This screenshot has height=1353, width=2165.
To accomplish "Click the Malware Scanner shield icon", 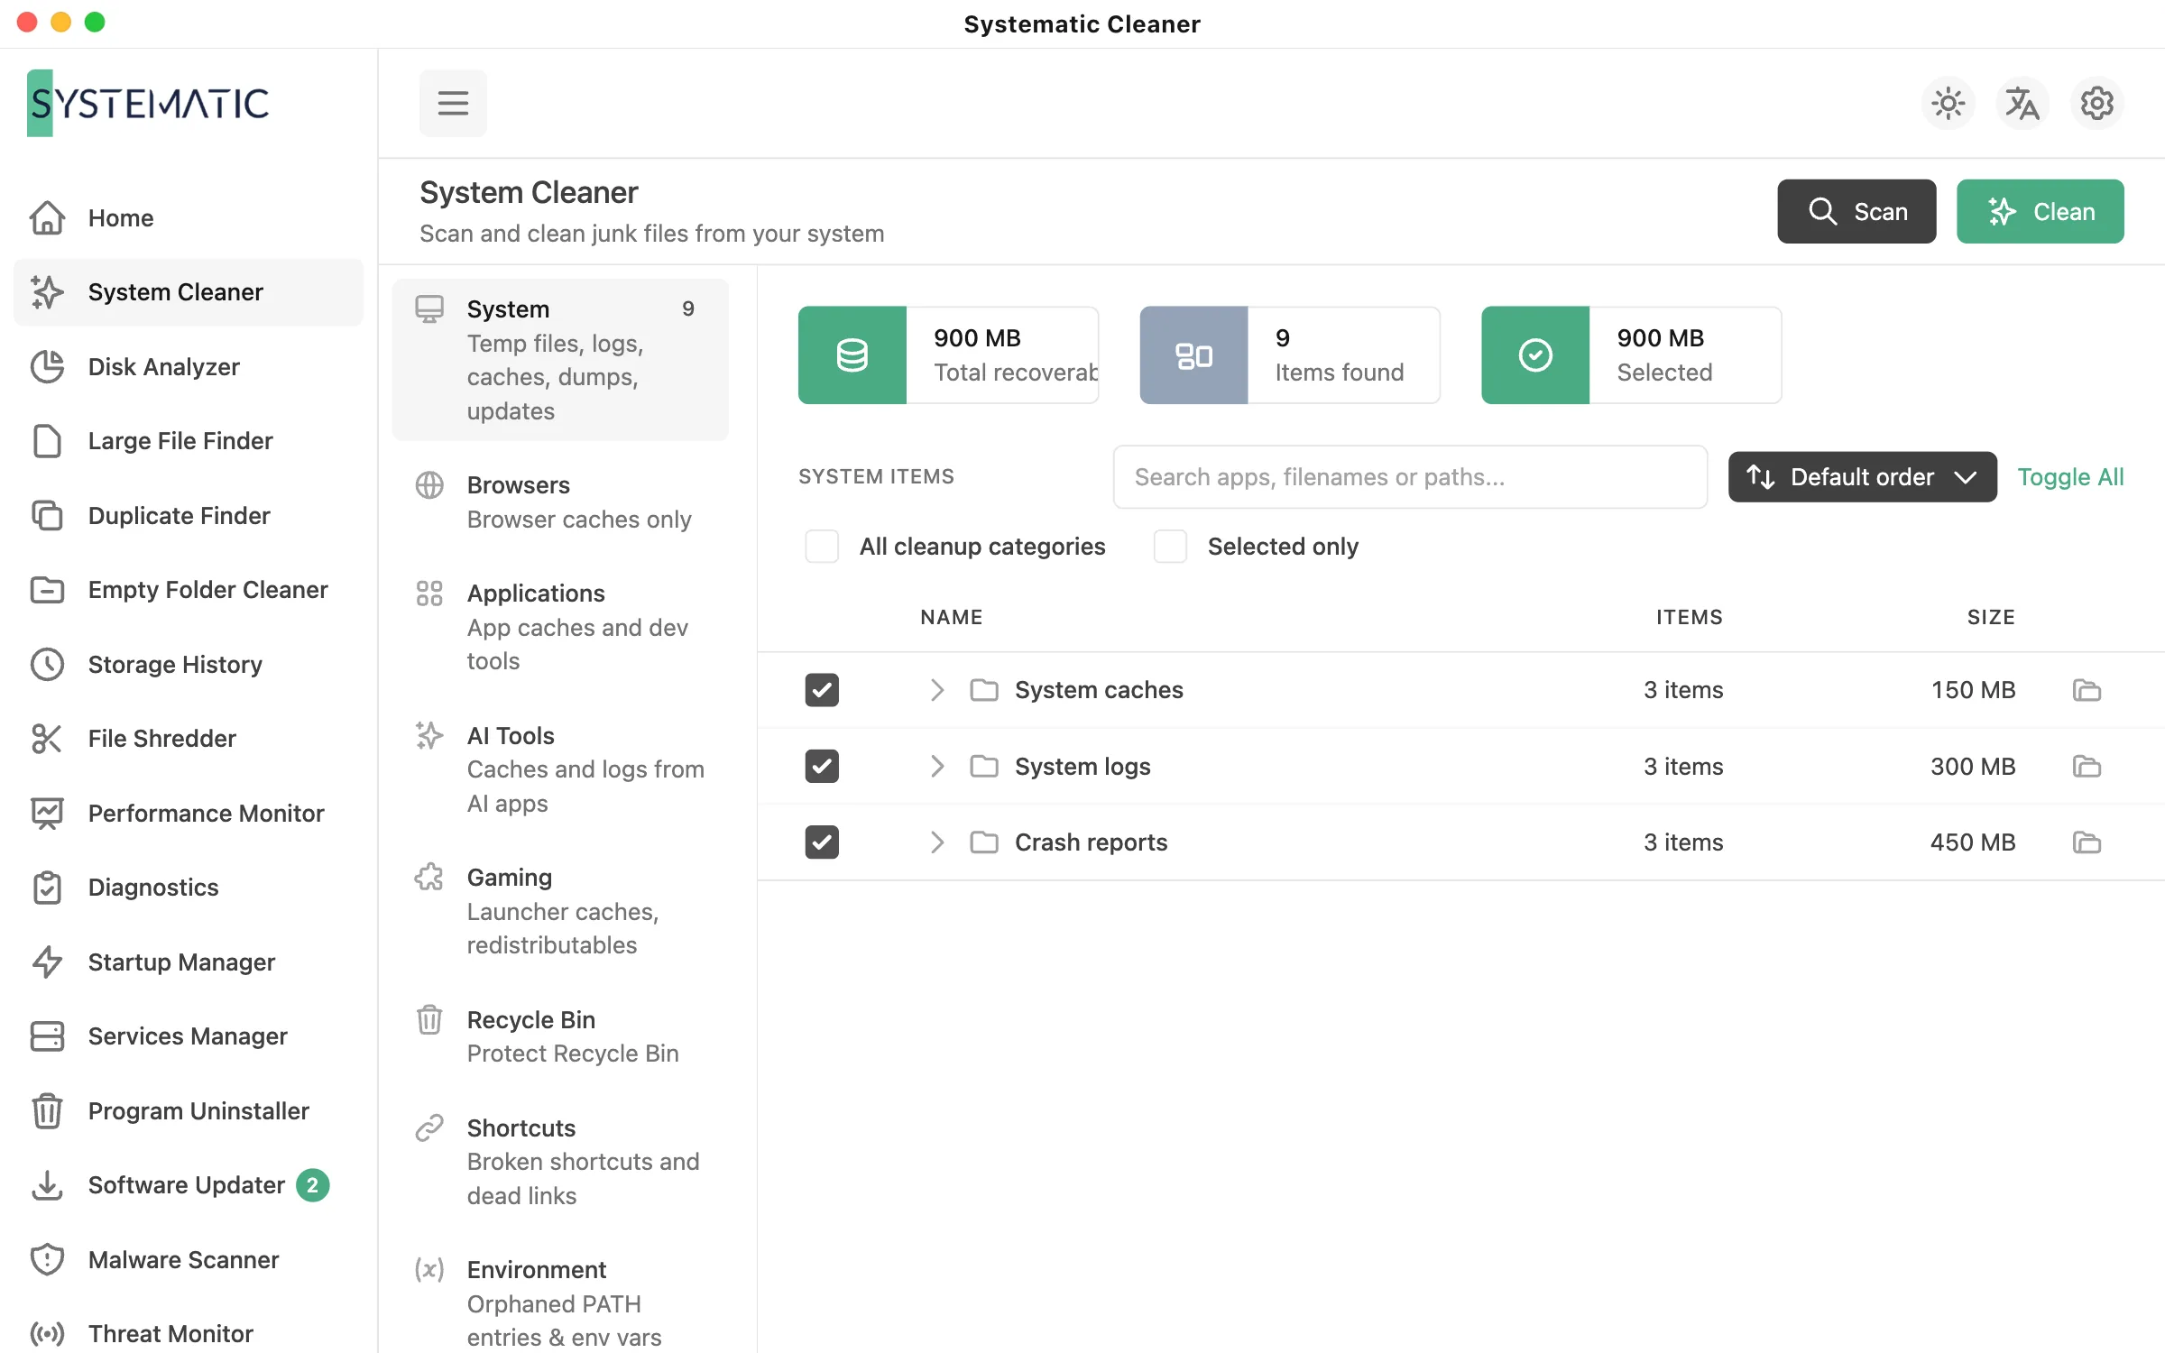I will (47, 1260).
